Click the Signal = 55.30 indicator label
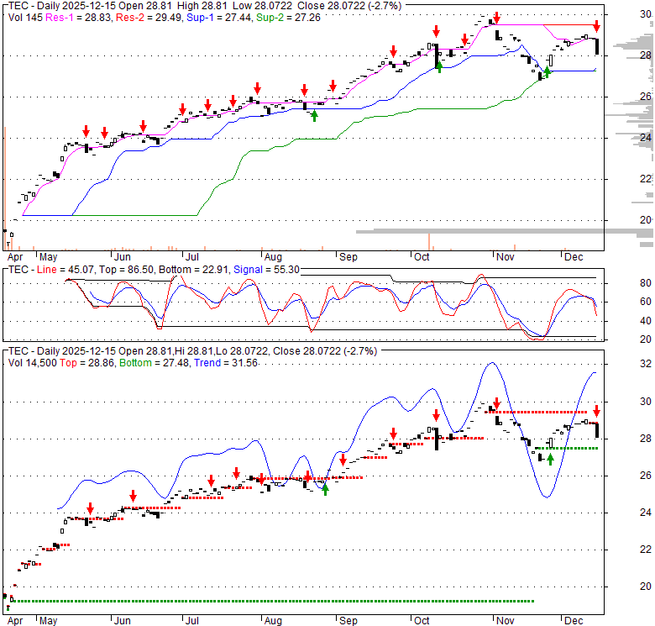Screen dimensions: 655x626 (x=273, y=269)
